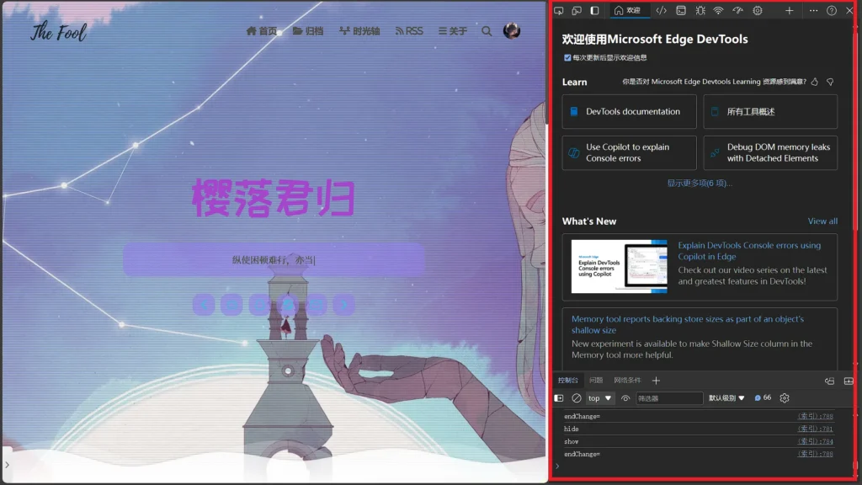Expand the sidebar chevron at page bottom-left

pyautogui.click(x=7, y=465)
